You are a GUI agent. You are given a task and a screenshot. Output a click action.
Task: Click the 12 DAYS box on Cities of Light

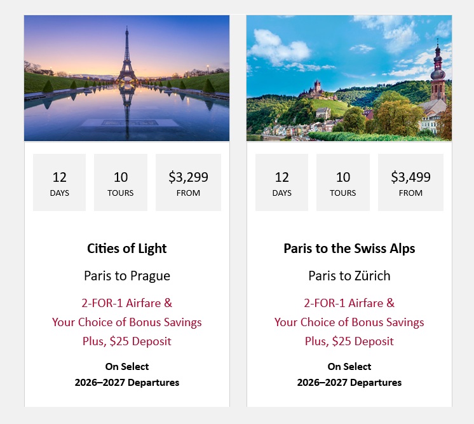point(59,182)
